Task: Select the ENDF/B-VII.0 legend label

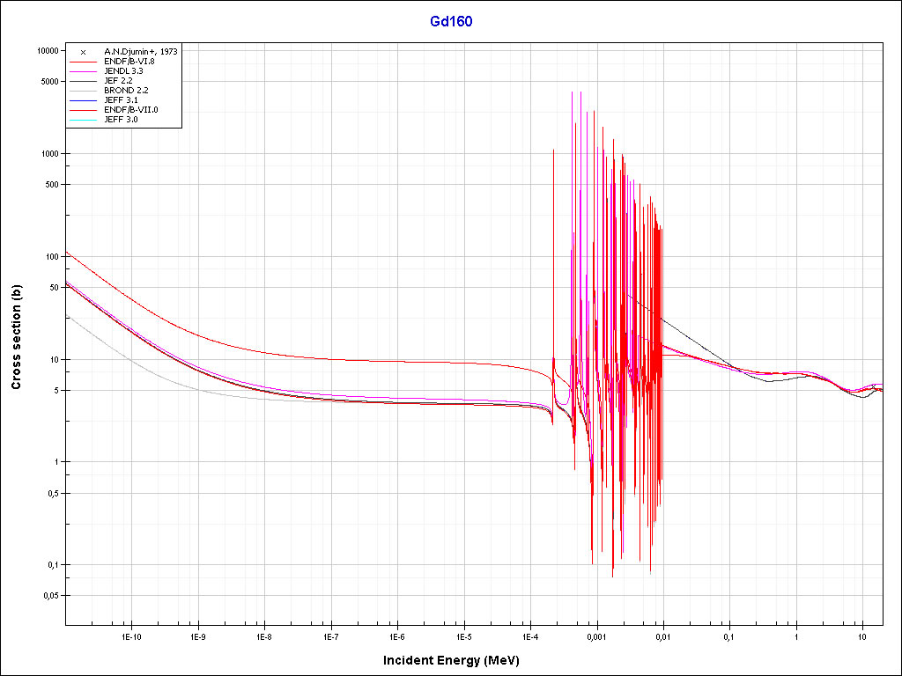Action: coord(131,109)
